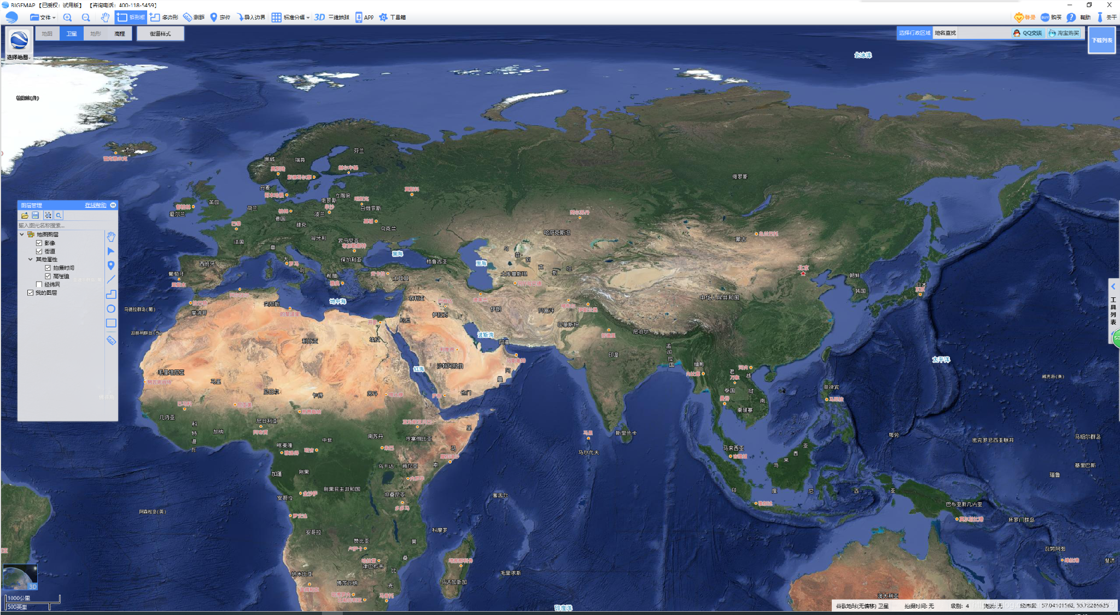This screenshot has height=615, width=1120.
Task: Pick the line drawing tool
Action: coord(111,280)
